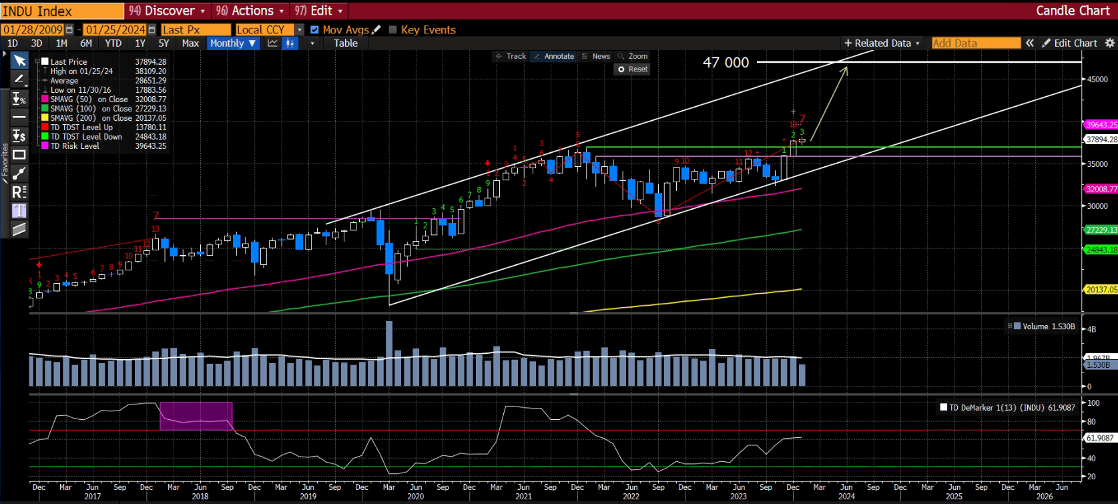
Task: Expand the chart type options arrow
Action: point(312,43)
